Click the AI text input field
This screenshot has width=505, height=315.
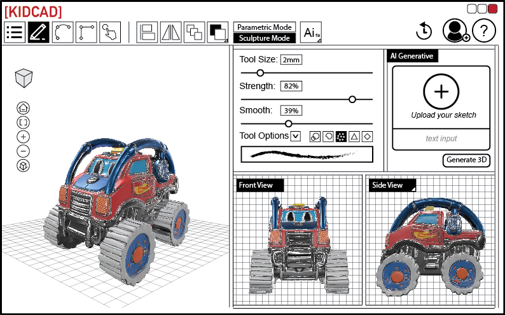point(441,139)
